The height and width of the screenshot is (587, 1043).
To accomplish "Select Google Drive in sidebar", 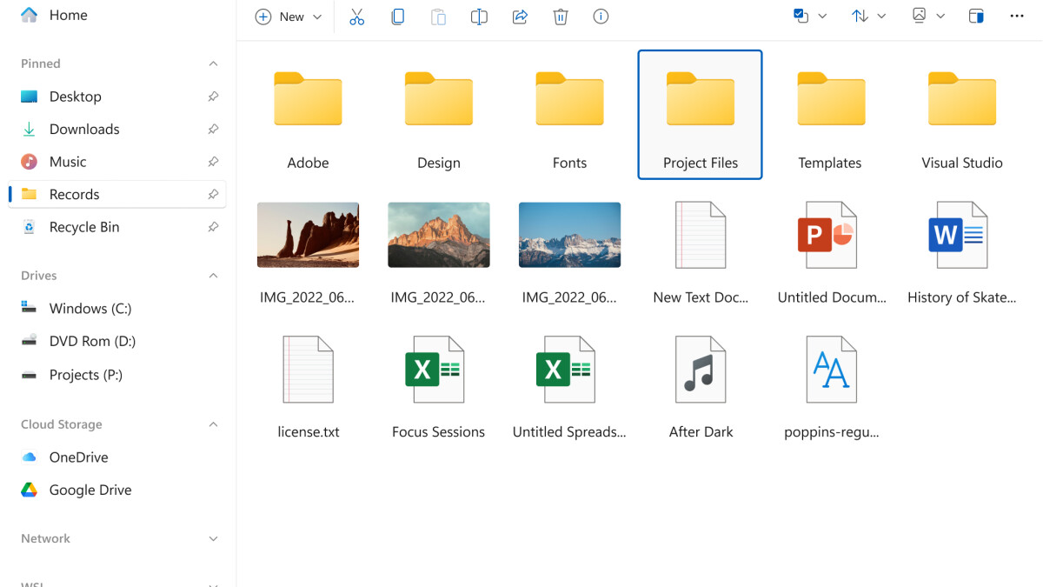I will (90, 490).
